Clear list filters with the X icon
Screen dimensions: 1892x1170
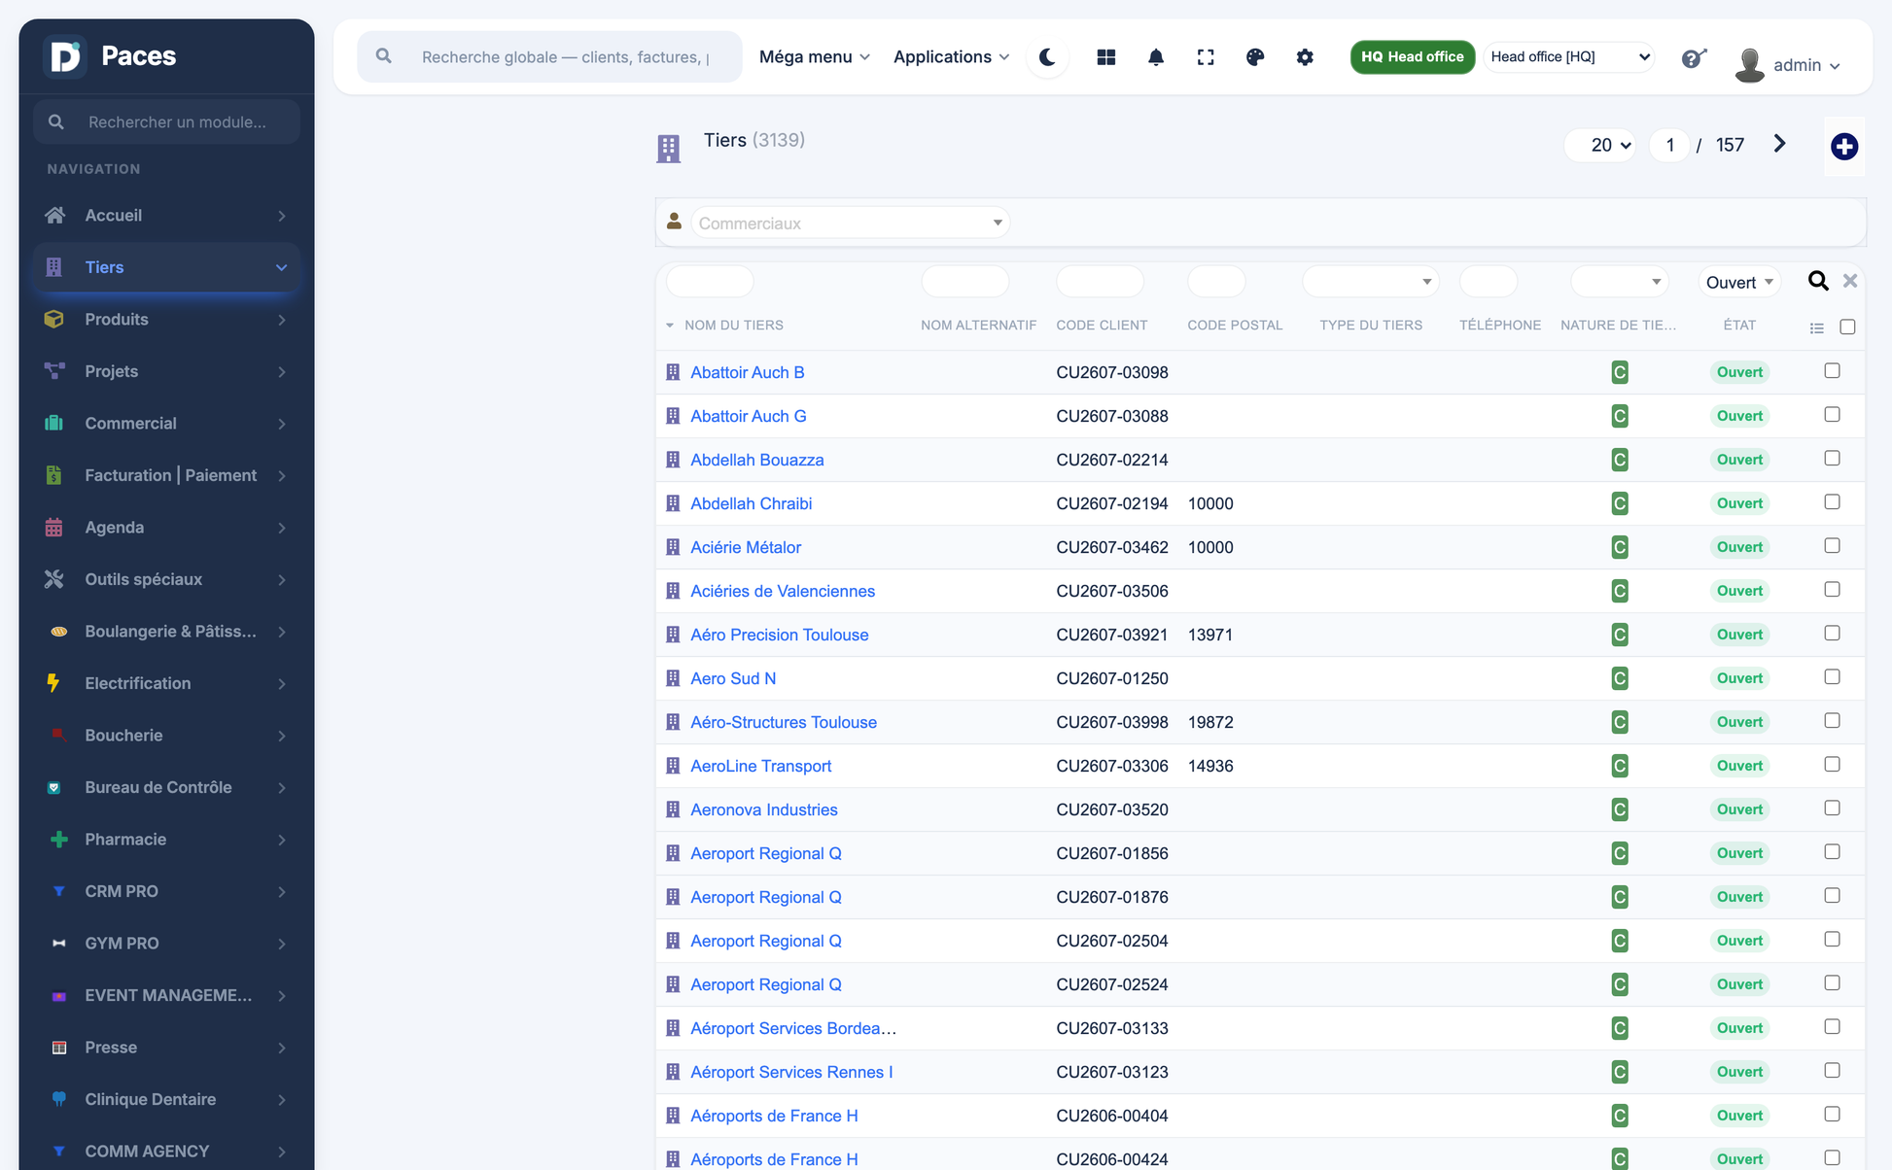click(1850, 281)
